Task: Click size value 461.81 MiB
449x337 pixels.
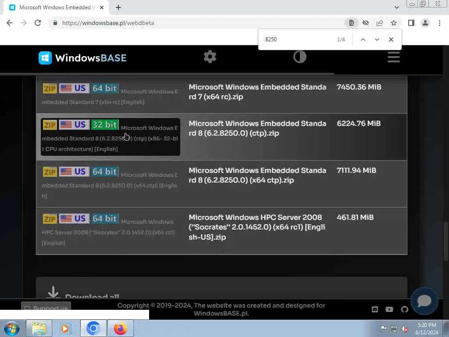Action: coord(355,218)
